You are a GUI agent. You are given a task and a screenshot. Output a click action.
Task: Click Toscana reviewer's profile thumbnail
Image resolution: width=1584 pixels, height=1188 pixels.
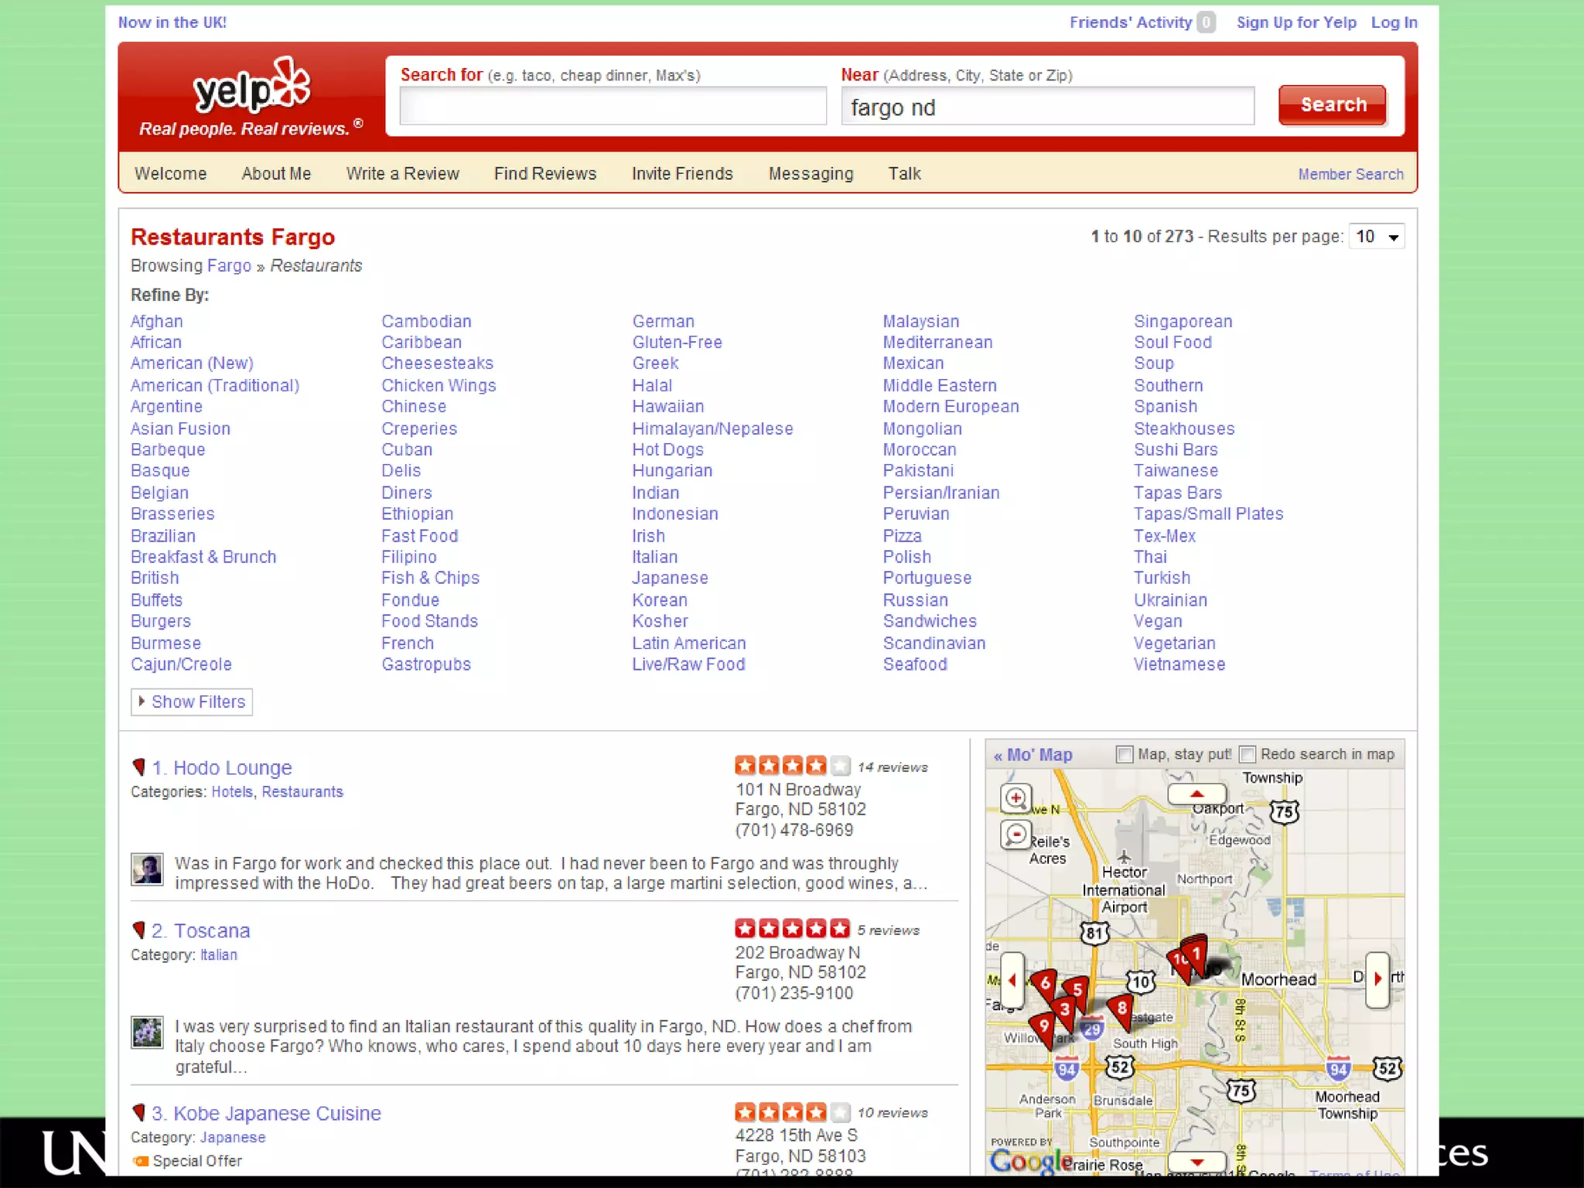click(x=147, y=1032)
